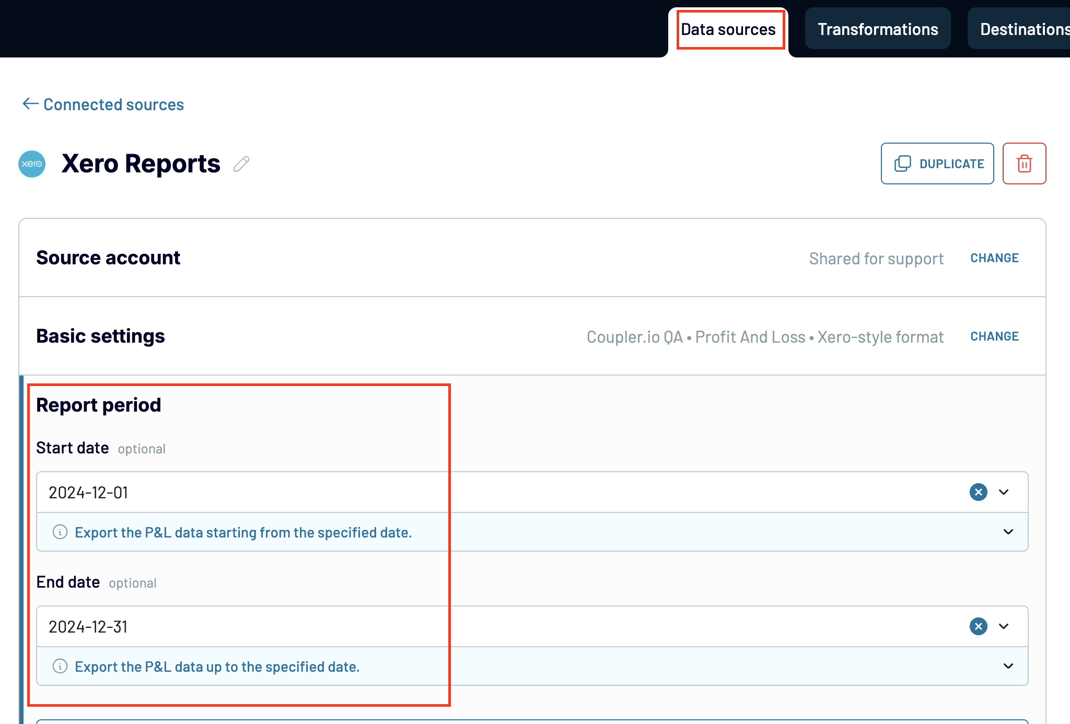Expand the End date P&L help hint
Screen dimensions: 1070x724
tap(1008, 666)
